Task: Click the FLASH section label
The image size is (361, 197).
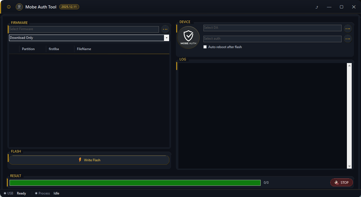Action: pyautogui.click(x=16, y=151)
